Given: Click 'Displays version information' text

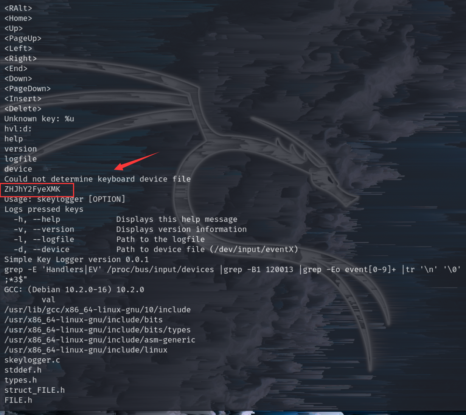Looking at the screenshot, I should [182, 229].
